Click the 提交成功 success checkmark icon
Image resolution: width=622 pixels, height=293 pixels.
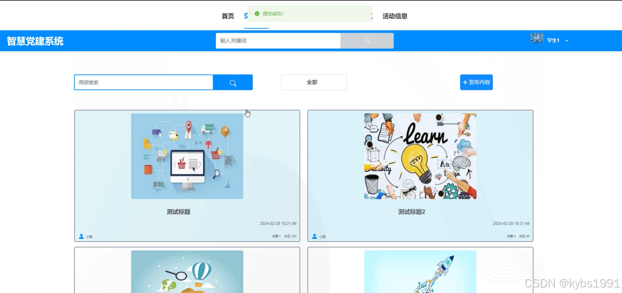(x=257, y=14)
